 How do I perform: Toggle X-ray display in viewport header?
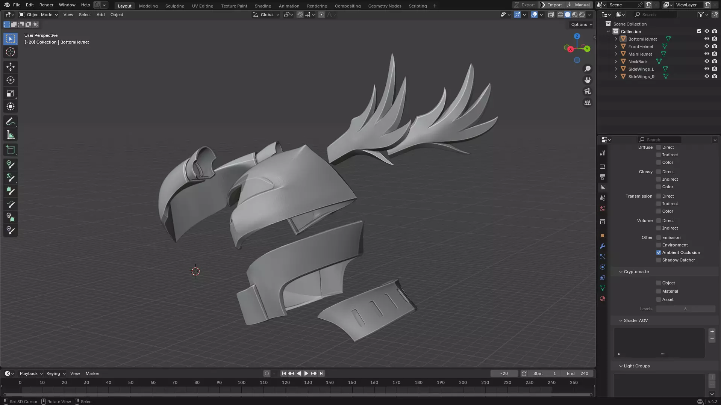(x=551, y=15)
